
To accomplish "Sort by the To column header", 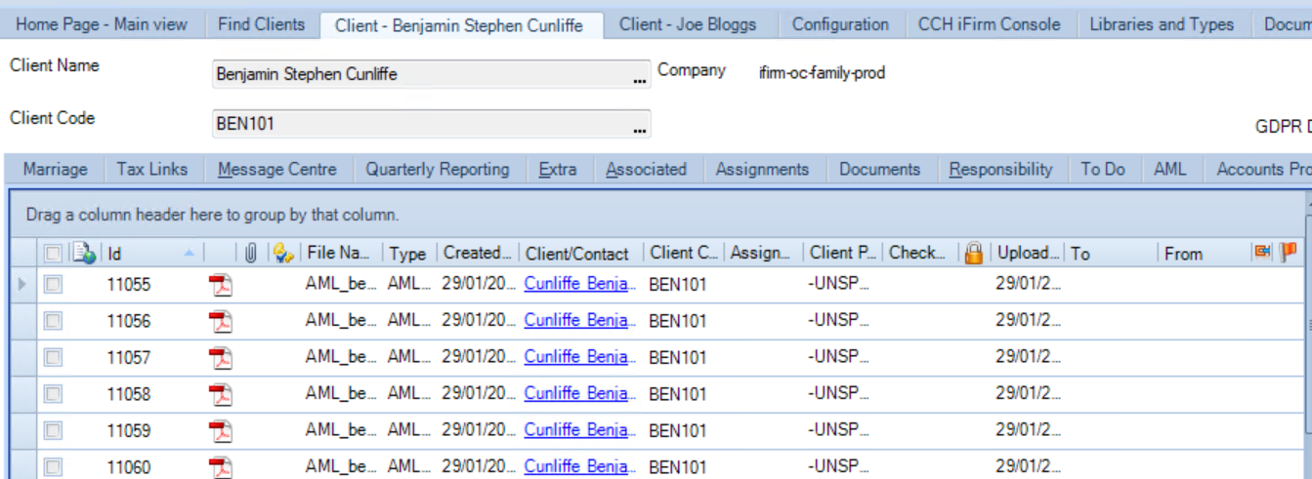I will pos(1112,254).
